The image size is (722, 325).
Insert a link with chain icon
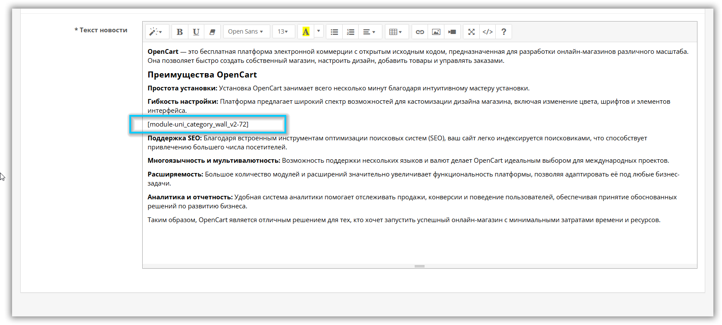coord(420,32)
